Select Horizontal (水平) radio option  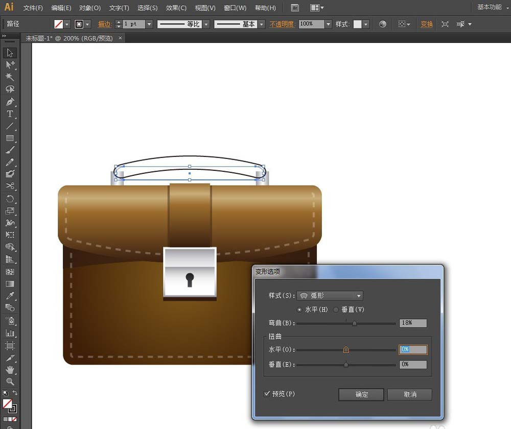(x=299, y=310)
